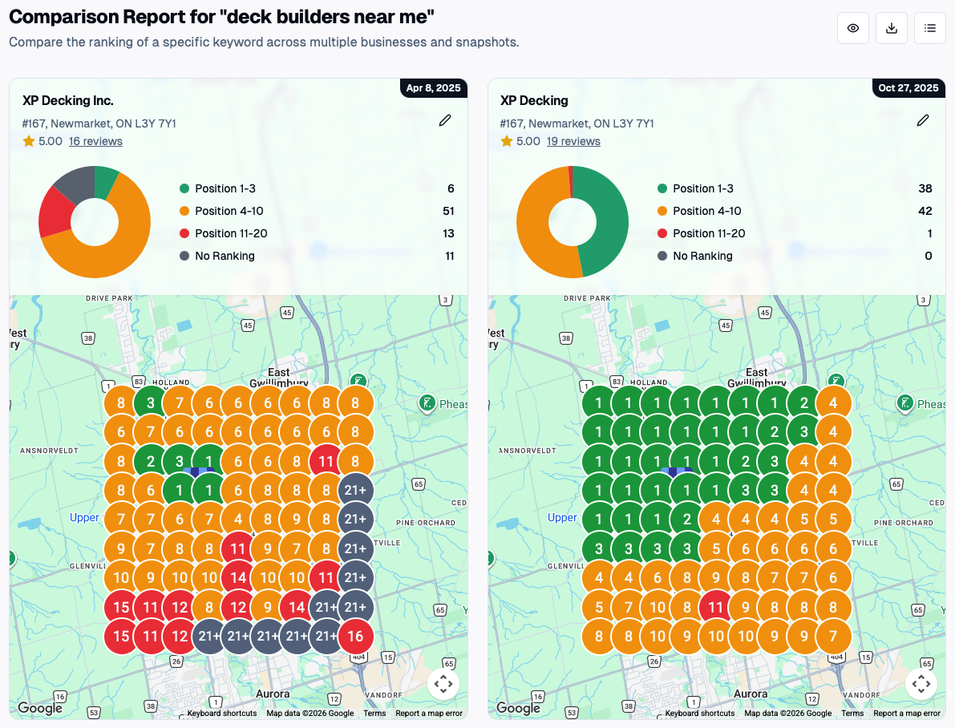Click the Apr 8, 2025 date badge
Viewport: 955px width, 728px height.
(434, 87)
